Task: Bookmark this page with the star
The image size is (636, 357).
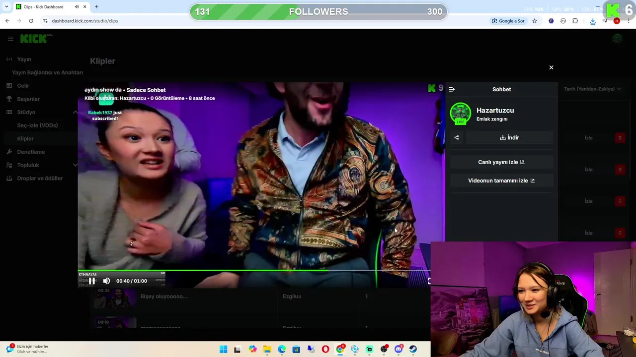Action: coord(535,21)
